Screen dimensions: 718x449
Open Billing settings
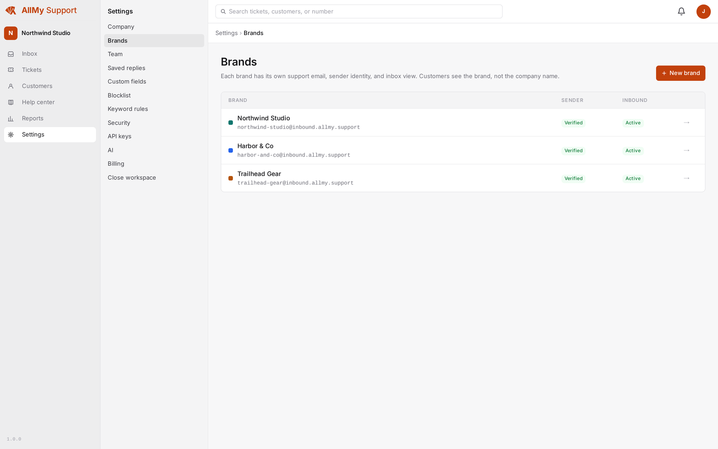click(x=154, y=164)
